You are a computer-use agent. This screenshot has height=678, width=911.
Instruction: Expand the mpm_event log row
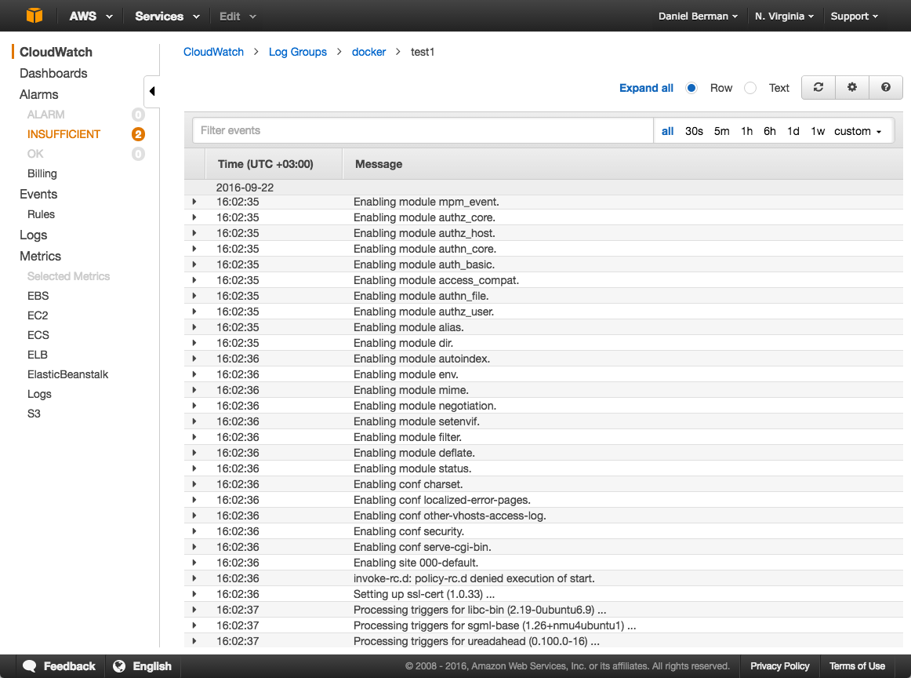click(194, 202)
